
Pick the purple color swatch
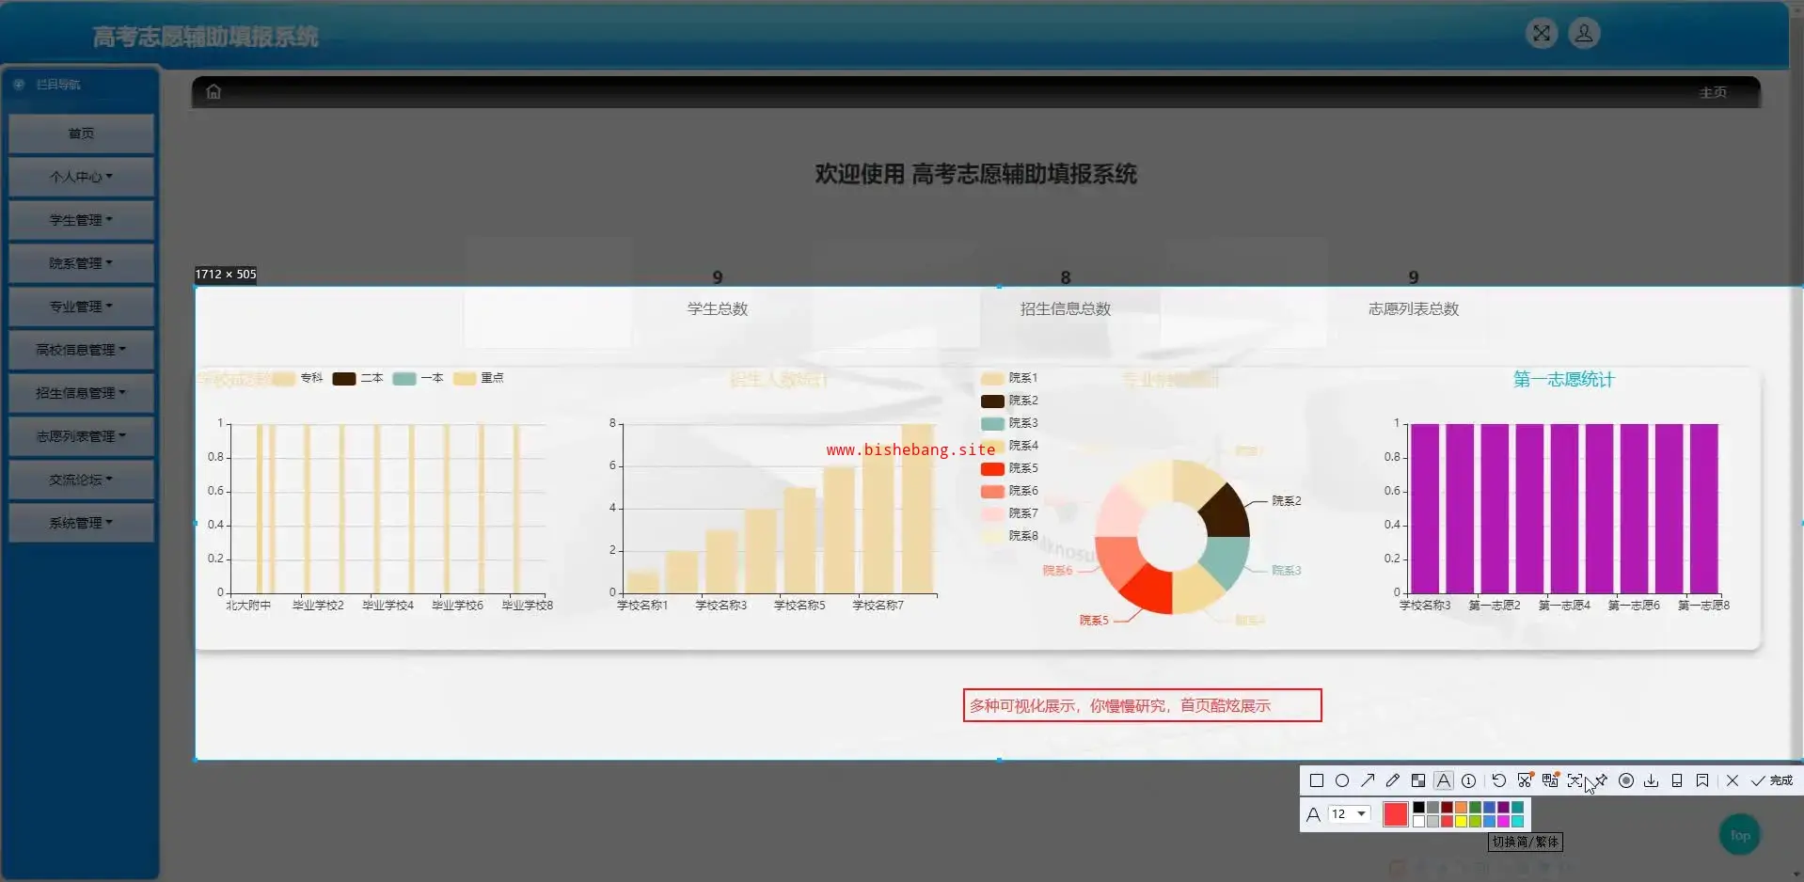(x=1504, y=808)
